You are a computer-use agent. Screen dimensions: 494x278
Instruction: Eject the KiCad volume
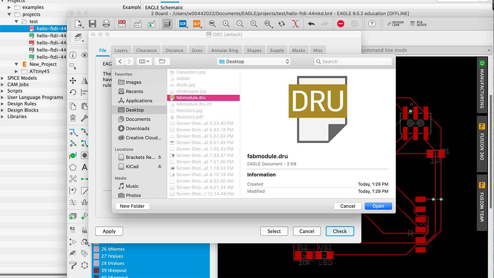[x=160, y=167]
